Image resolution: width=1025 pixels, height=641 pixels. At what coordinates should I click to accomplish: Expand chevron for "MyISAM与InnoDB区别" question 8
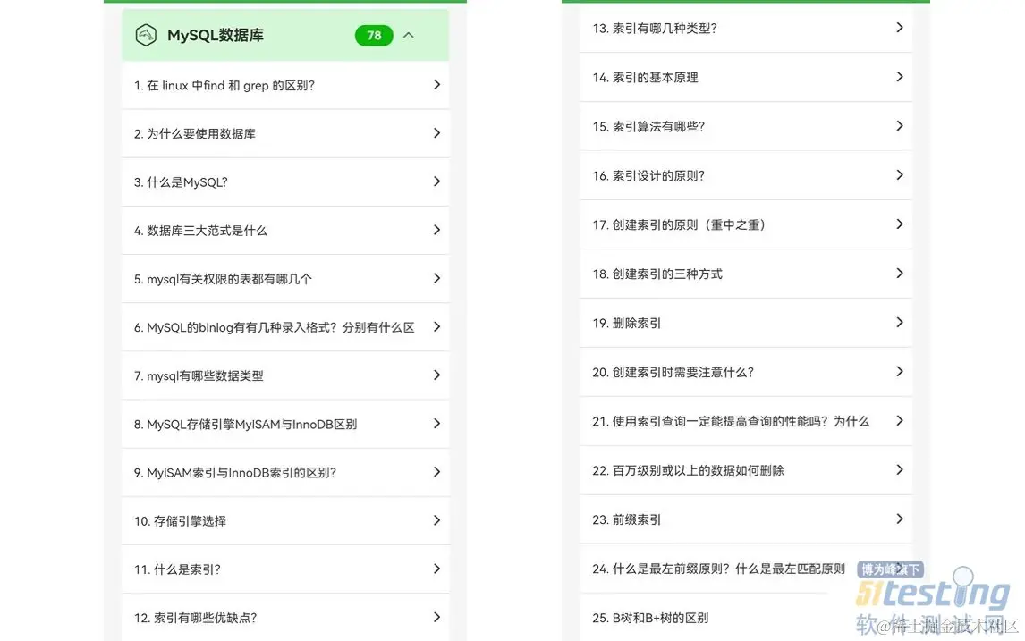436,424
